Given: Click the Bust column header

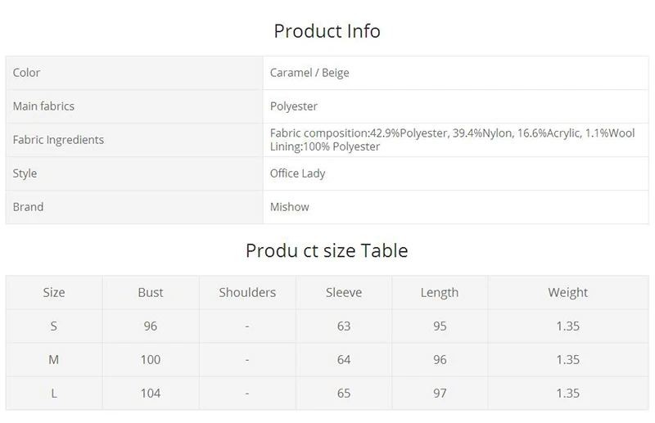Looking at the screenshot, I should 151,292.
